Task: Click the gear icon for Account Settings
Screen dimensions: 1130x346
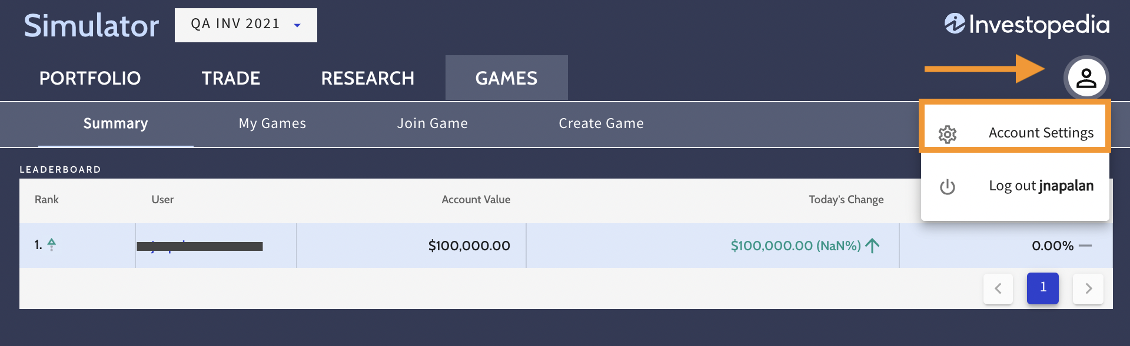Action: click(948, 135)
